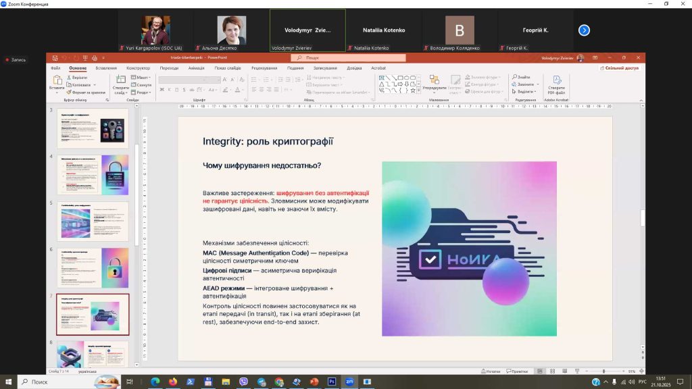Viewport: 692px width, 389px height.
Task: Switch to the Анімація ribbon tab
Action: 196,68
